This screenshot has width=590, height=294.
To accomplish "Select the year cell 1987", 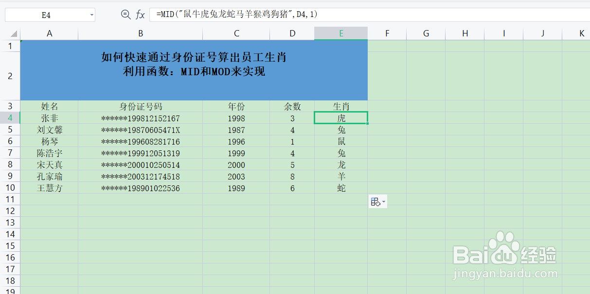I will coord(236,130).
